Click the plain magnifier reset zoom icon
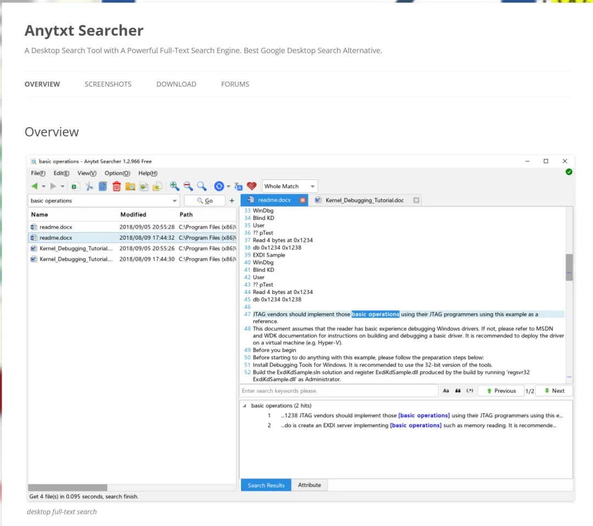This screenshot has height=526, width=593. pos(202,186)
